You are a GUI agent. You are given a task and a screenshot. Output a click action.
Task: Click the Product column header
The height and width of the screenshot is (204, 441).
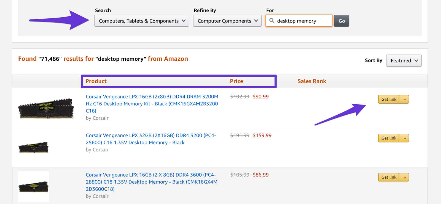[96, 81]
